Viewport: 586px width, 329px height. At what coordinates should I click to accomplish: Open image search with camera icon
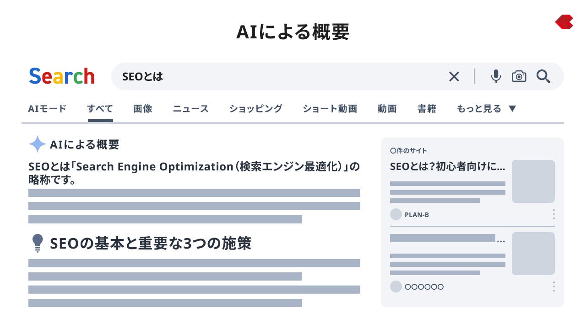[x=519, y=76]
